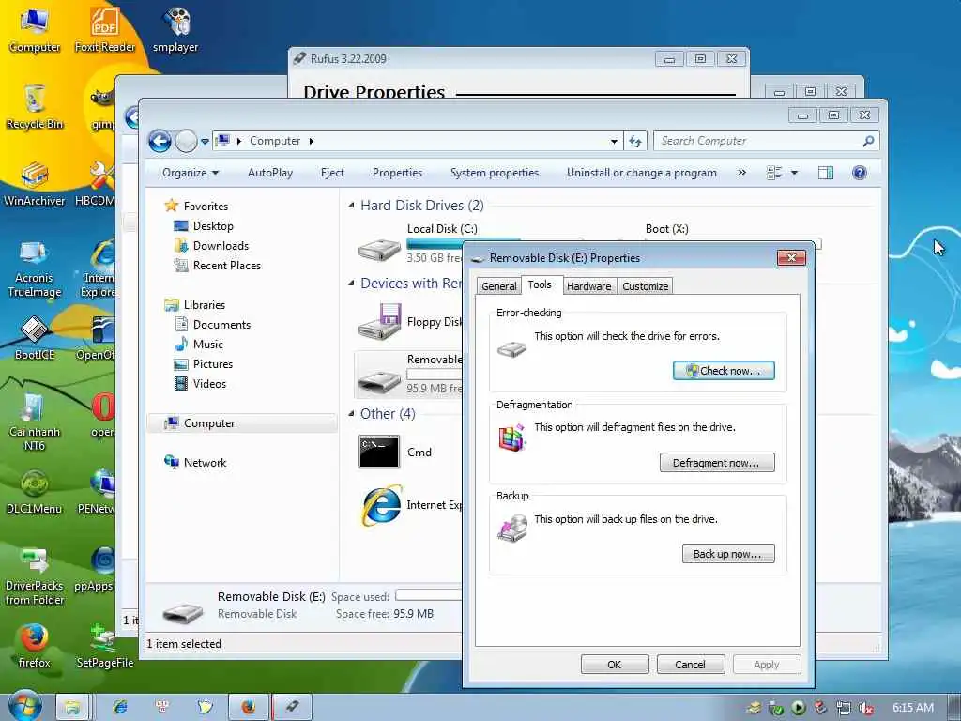Show more toolbar commands chevron

[x=742, y=173]
